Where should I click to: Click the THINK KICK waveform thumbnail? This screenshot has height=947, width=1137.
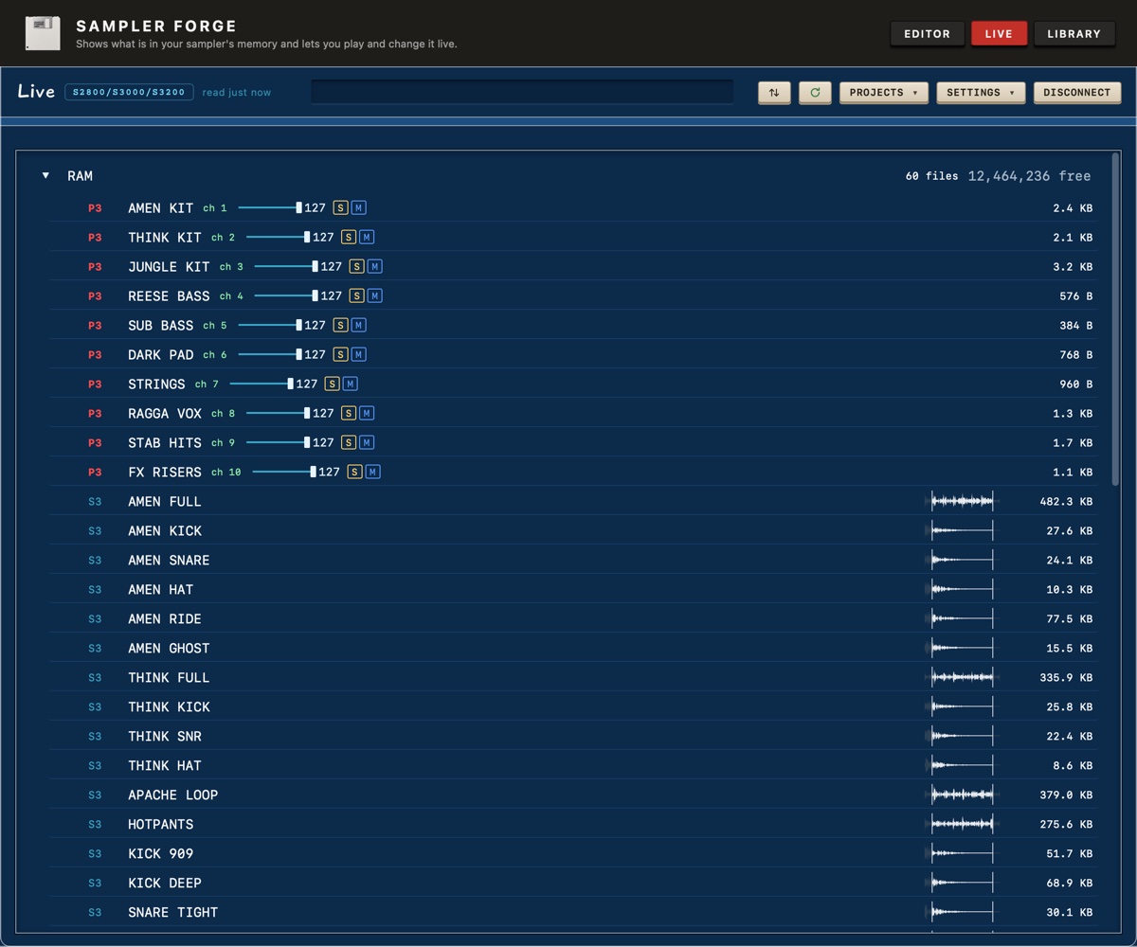click(963, 706)
